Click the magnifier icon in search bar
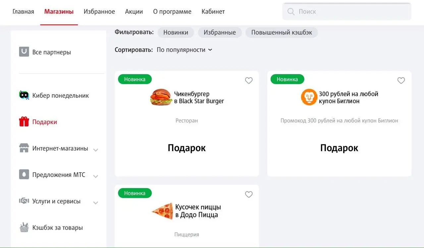The image size is (424, 248). tap(291, 12)
